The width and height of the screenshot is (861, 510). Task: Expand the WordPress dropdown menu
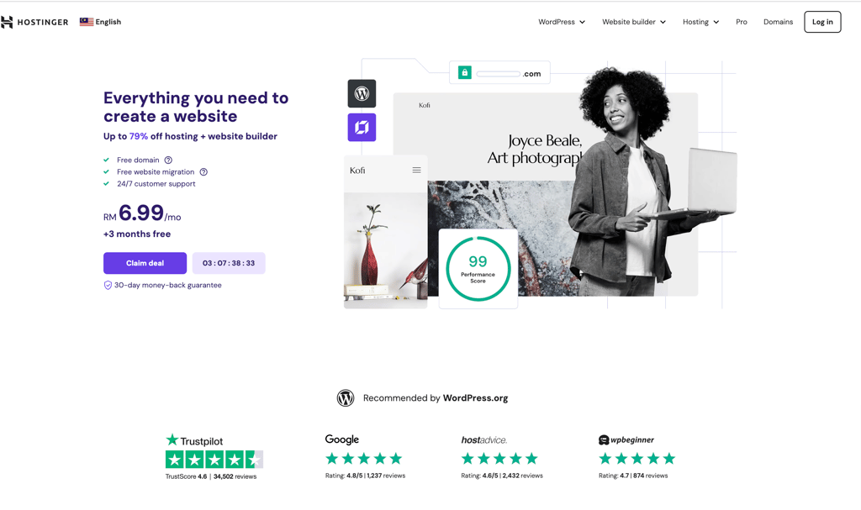coord(562,22)
